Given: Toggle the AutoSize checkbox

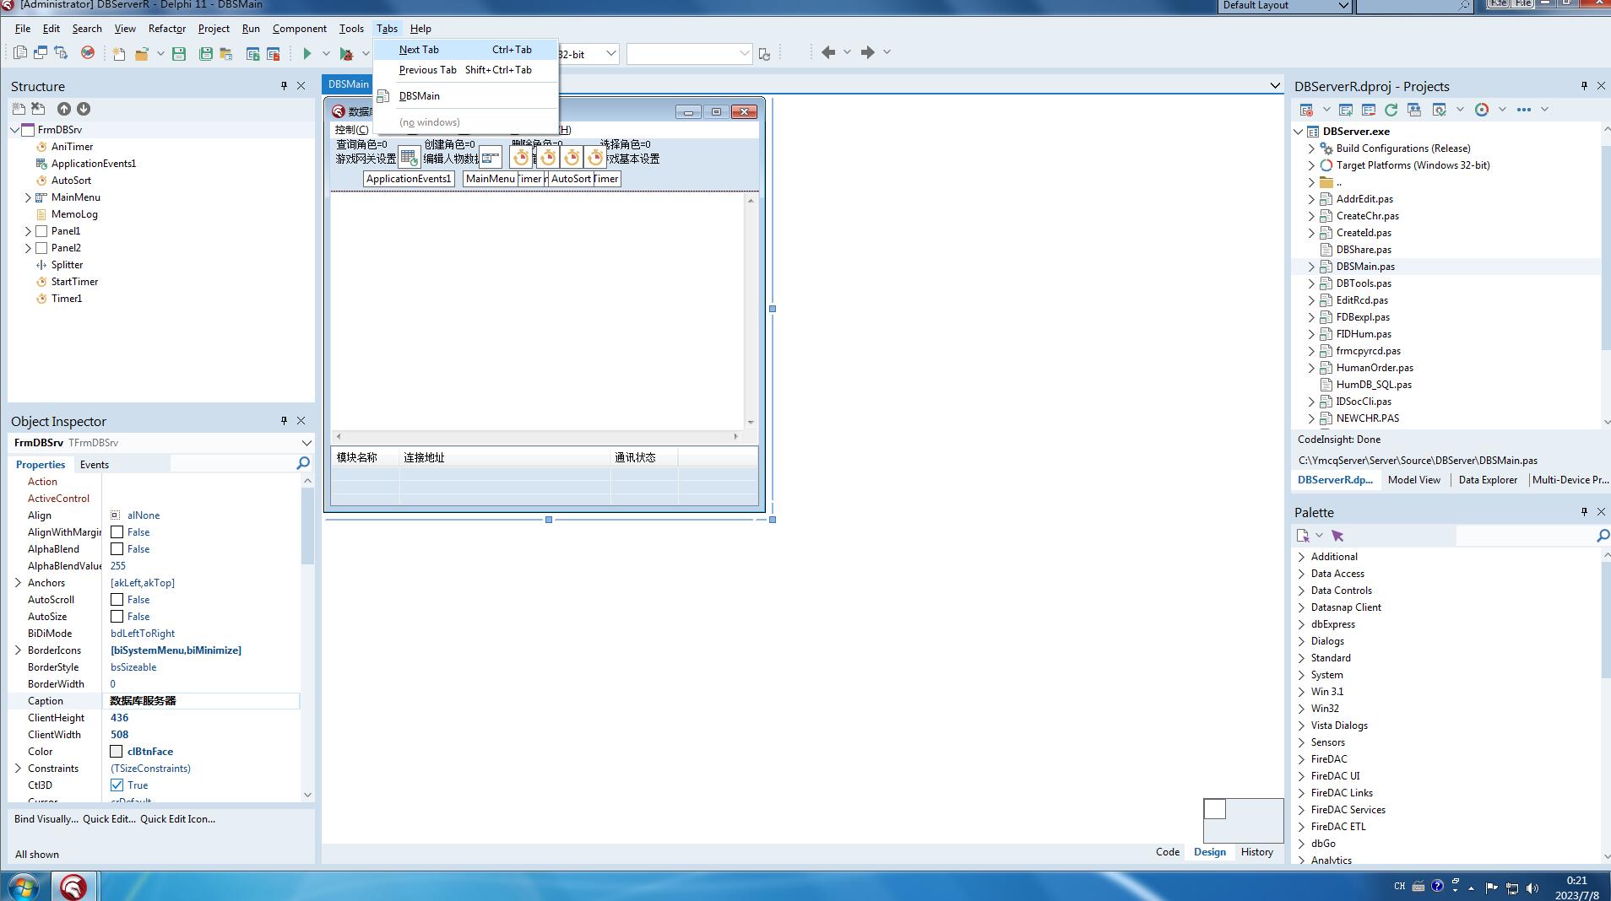Looking at the screenshot, I should 117,617.
